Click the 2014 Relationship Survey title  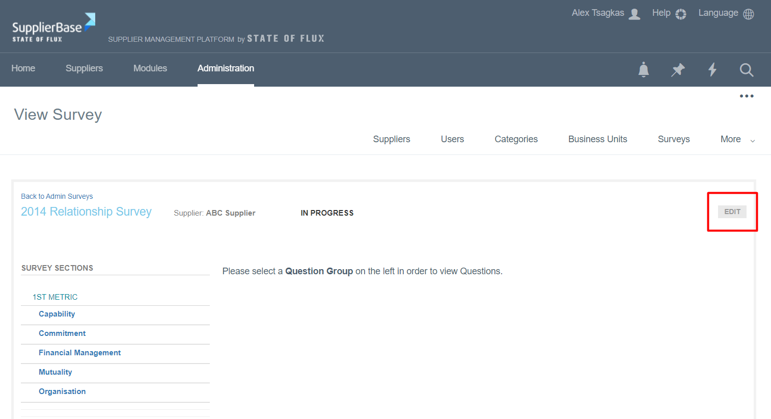(x=86, y=212)
